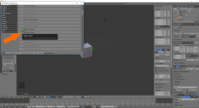Click the Refresh addons button
Image resolution: width=199 pixels, height=108 pixels.
[x=40, y=53]
